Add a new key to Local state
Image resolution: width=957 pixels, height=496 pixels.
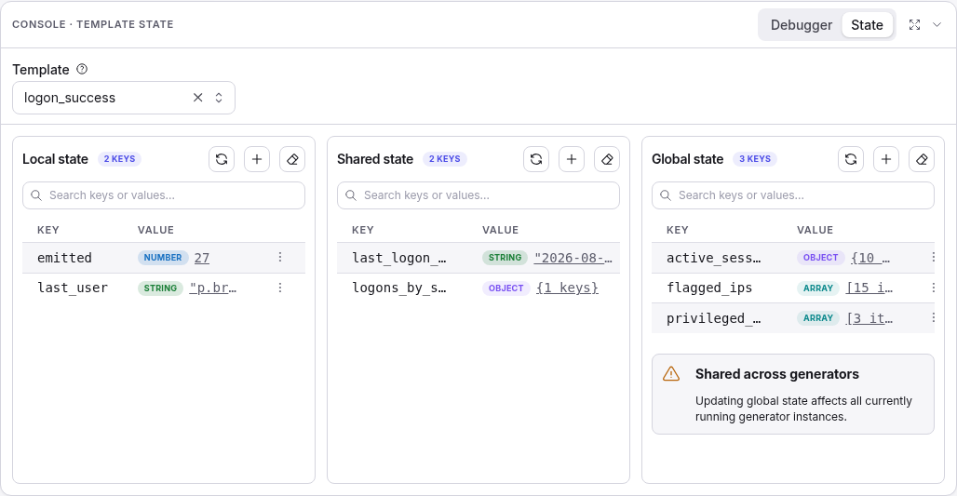tap(257, 159)
